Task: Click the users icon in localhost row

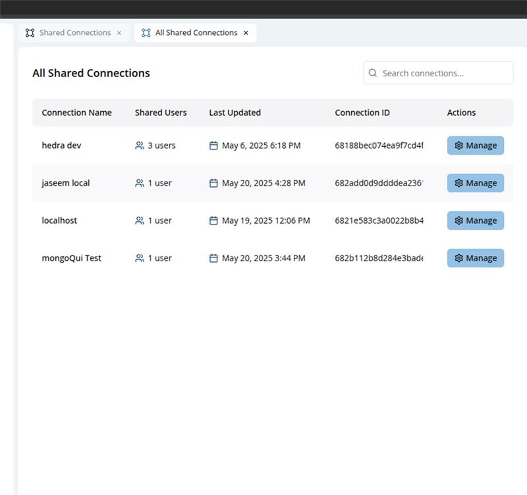Action: point(140,221)
